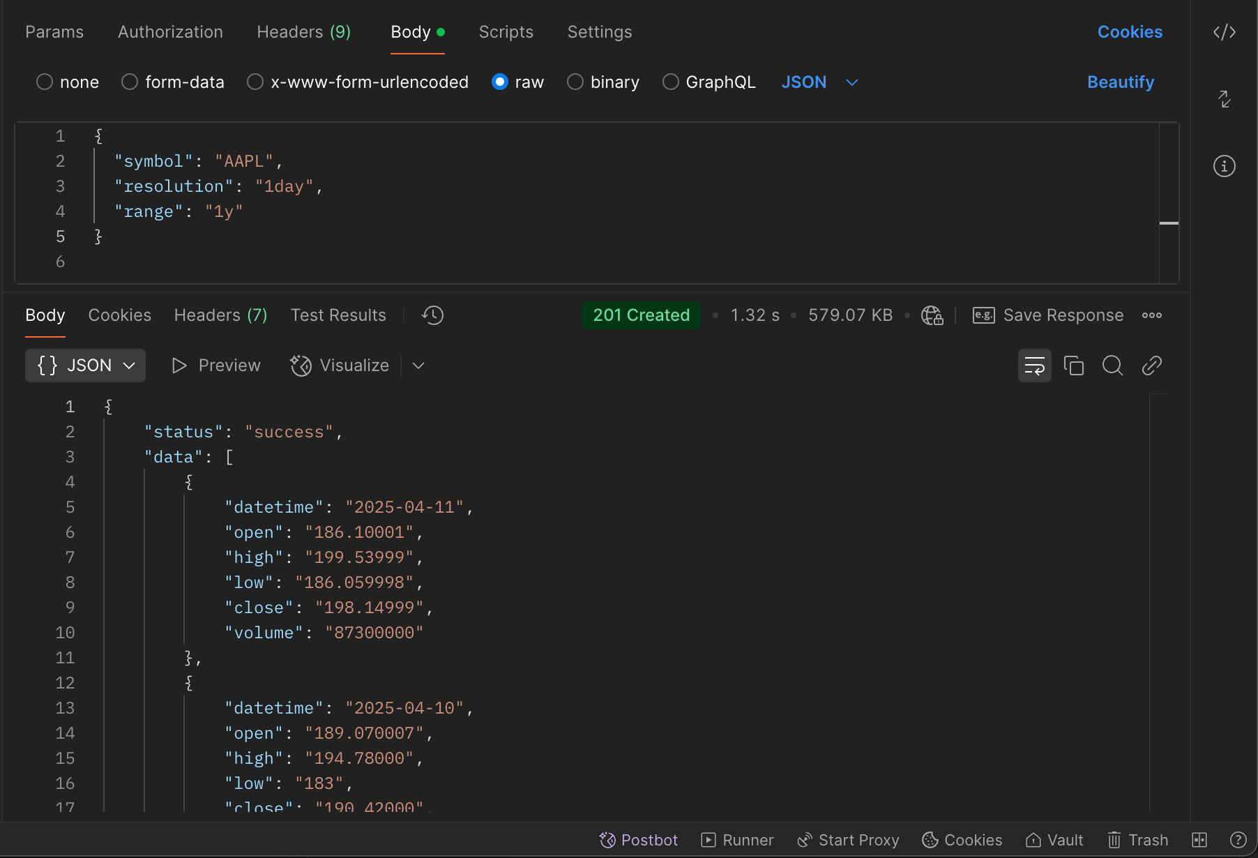Click the "open": "189.070007" line
The width and height of the screenshot is (1258, 858).
click(x=328, y=733)
